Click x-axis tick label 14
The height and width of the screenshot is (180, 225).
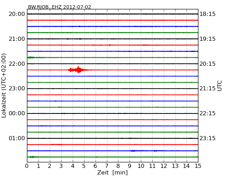pyautogui.click(x=186, y=166)
